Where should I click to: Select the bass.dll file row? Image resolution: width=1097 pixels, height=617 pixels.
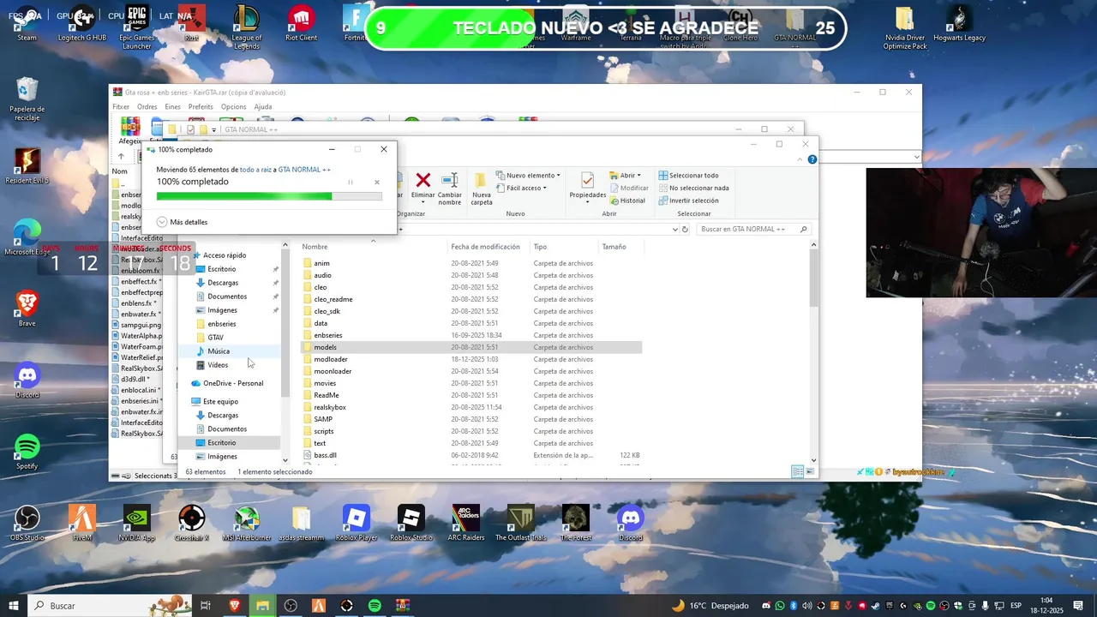(471, 455)
